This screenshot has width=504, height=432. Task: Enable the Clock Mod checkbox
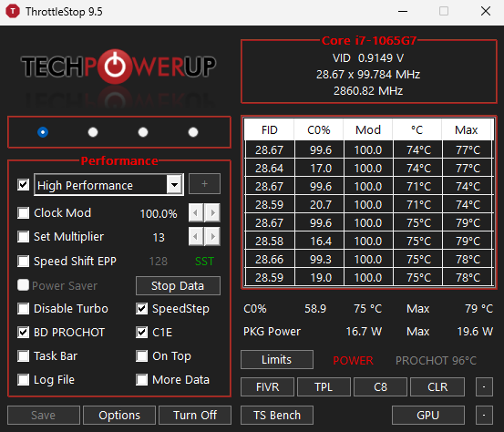coord(23,212)
